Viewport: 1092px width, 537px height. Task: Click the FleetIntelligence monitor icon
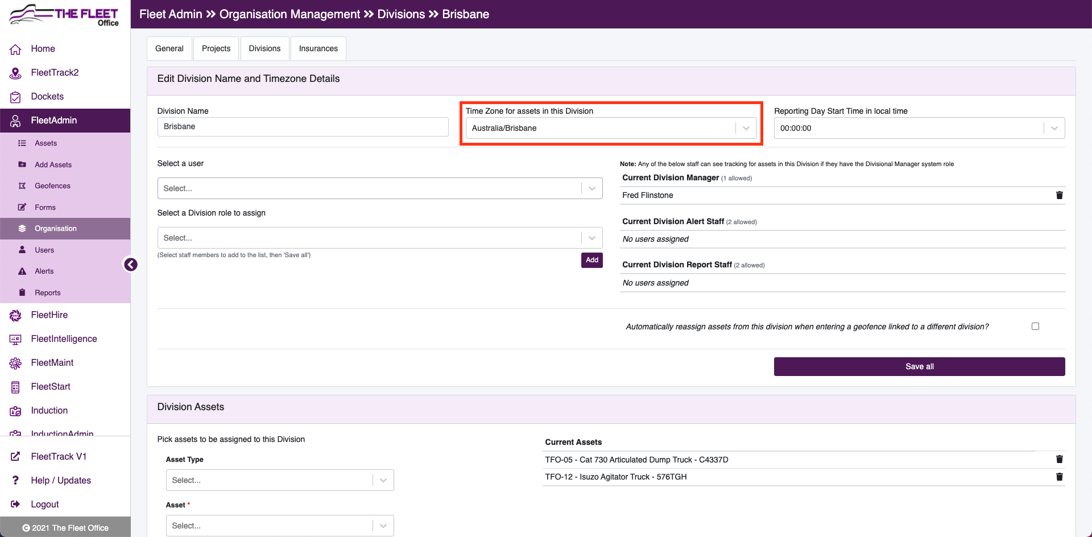click(x=15, y=339)
